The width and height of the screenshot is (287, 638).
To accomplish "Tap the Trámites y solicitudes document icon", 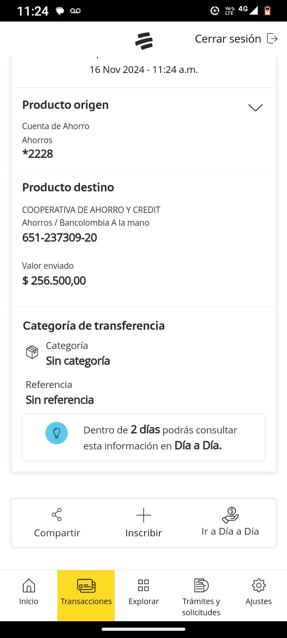I will click(201, 585).
